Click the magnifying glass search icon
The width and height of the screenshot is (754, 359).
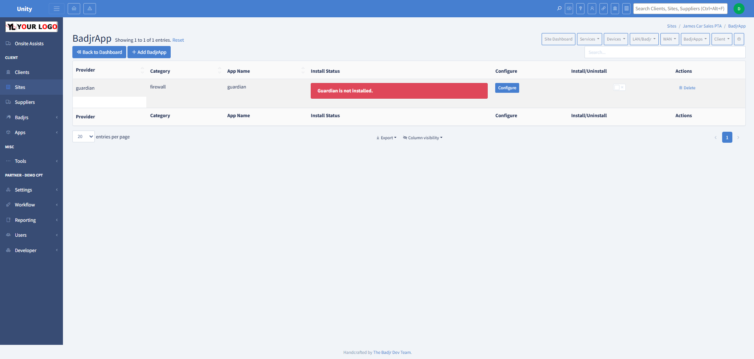coord(559,8)
